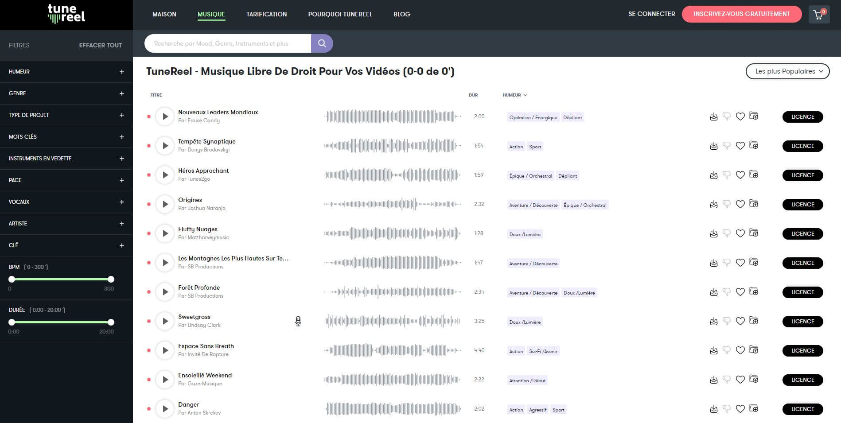Expand the Clé filter
Viewport: 841px width, 423px height.
tap(66, 245)
